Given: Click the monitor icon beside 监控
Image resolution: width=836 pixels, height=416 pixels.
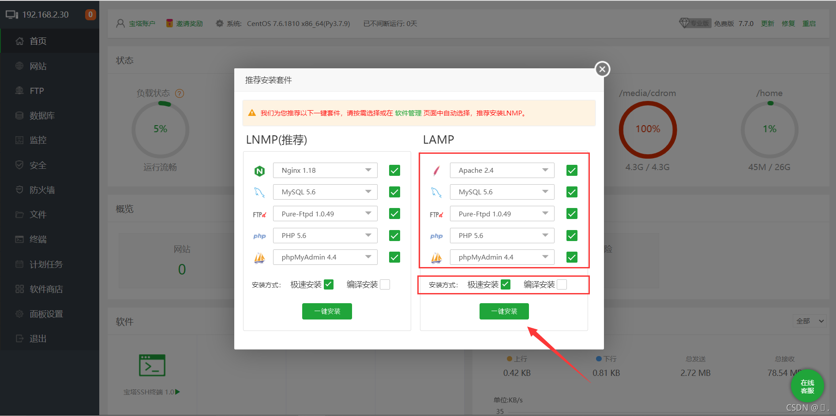Looking at the screenshot, I should pyautogui.click(x=19, y=140).
